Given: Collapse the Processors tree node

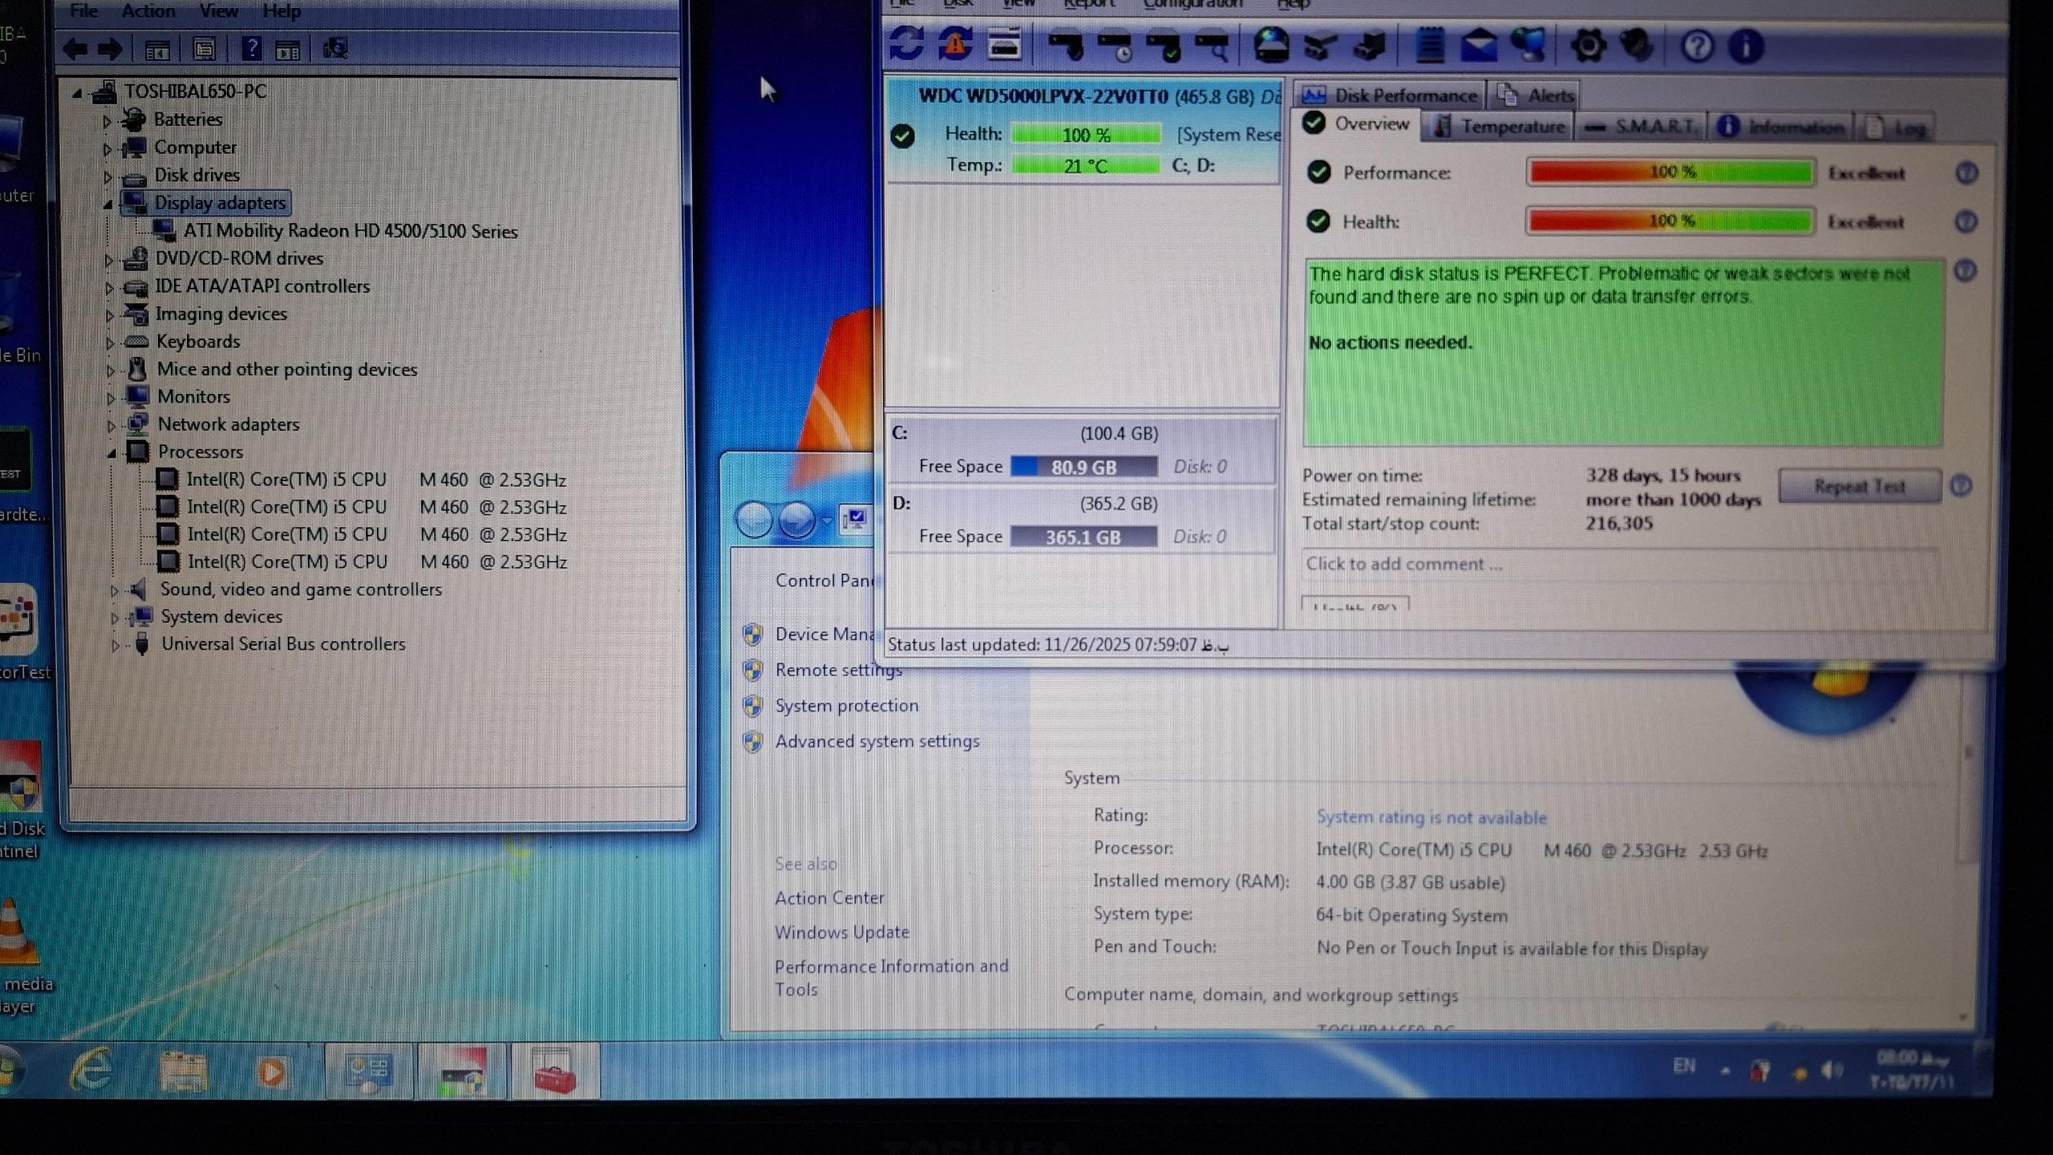Looking at the screenshot, I should coord(111,453).
